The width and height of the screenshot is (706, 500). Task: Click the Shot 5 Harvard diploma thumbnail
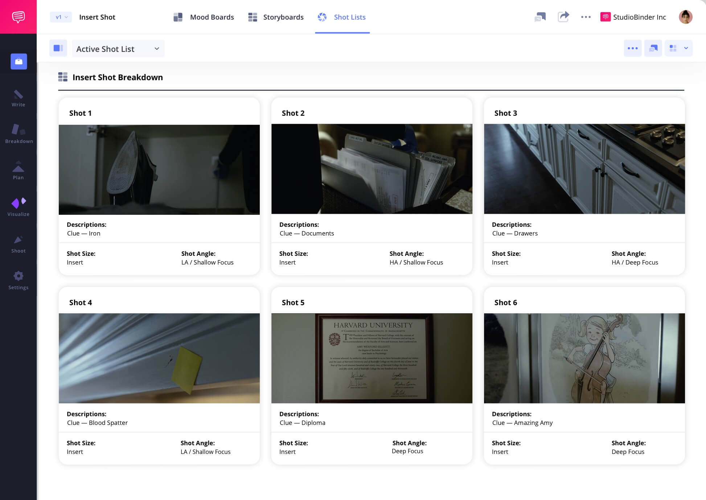pyautogui.click(x=372, y=358)
